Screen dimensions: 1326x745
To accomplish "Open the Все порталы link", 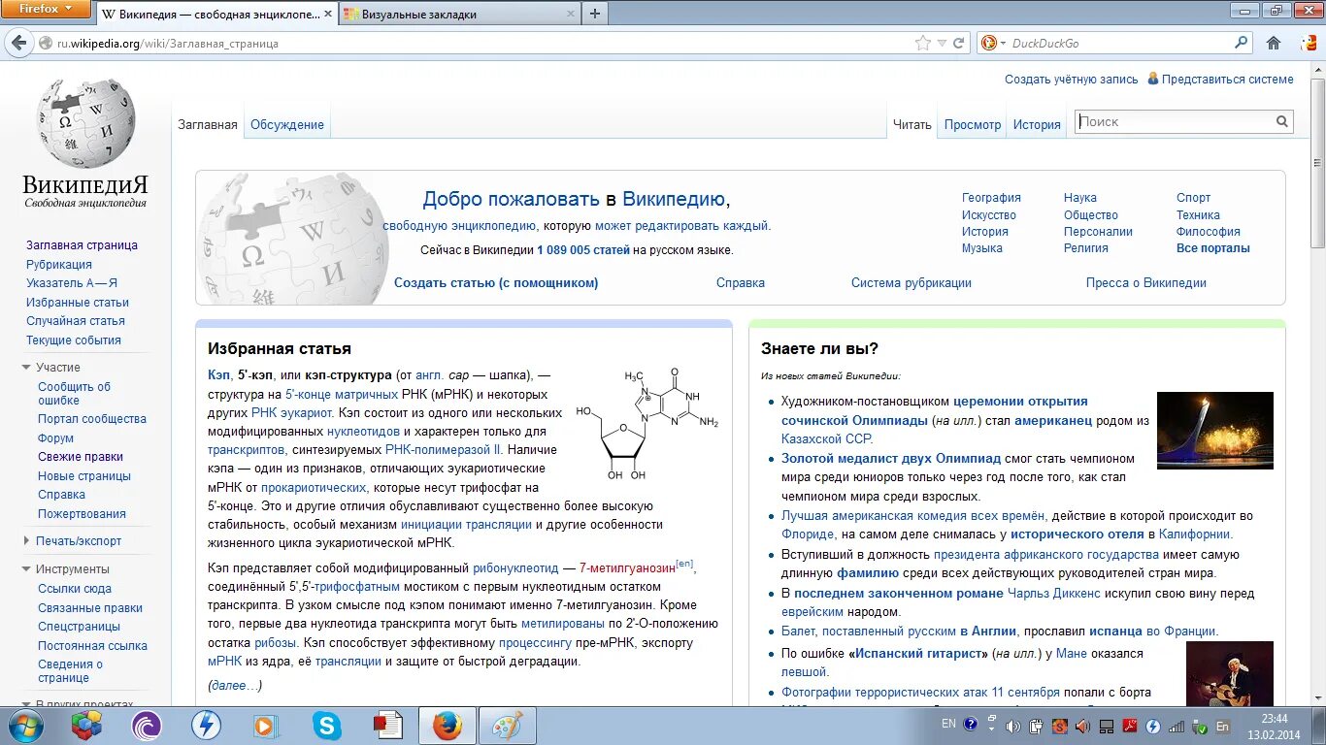I will click(1213, 248).
